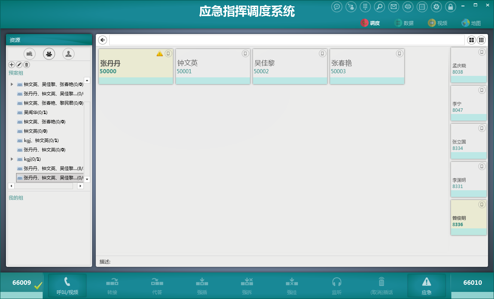Click the printer/fax icon in header
The width and height of the screenshot is (494, 299).
[x=408, y=7]
